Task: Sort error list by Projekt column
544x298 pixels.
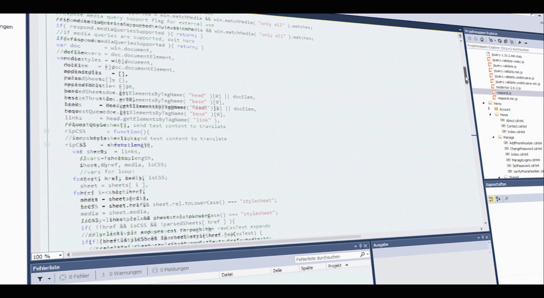Action: tap(335, 266)
